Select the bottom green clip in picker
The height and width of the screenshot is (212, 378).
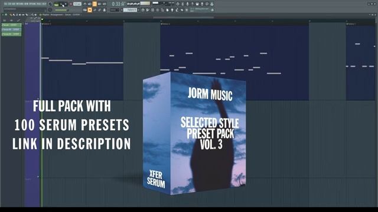[x=11, y=34]
